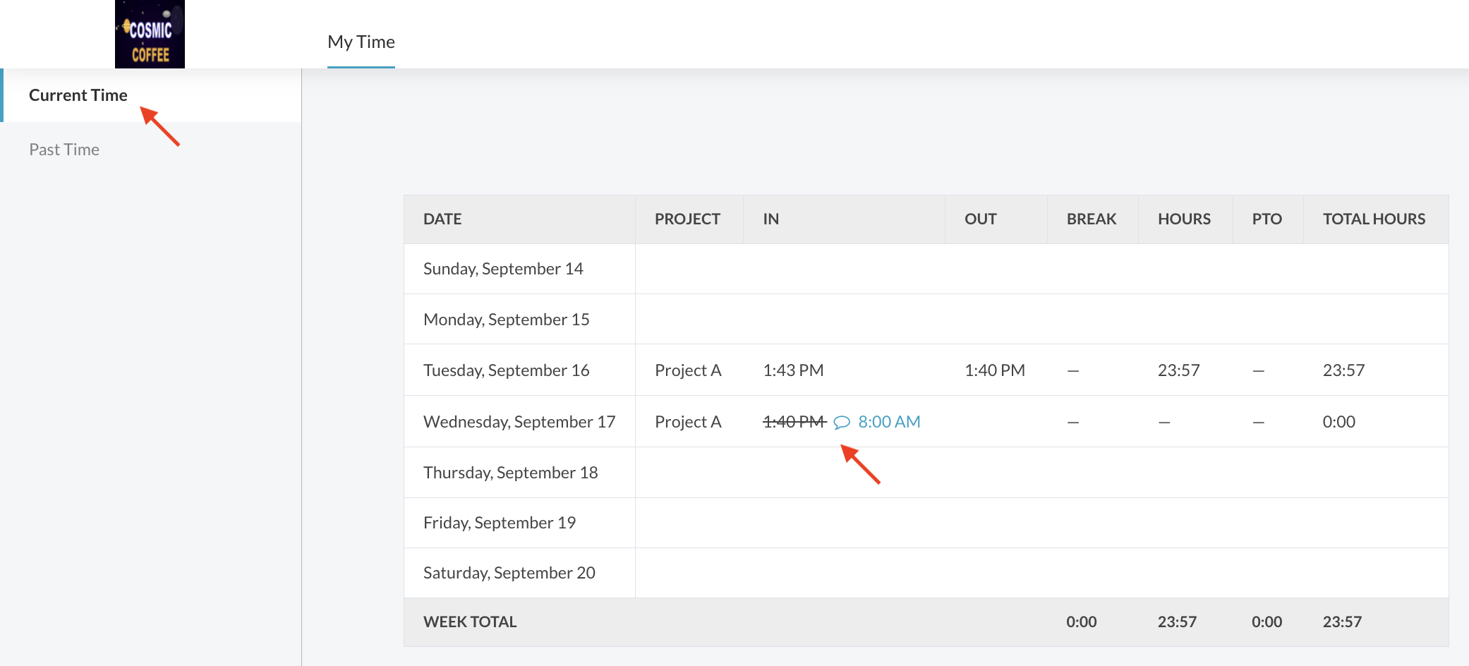Click Wednesday, September 17 date cell

(x=519, y=422)
